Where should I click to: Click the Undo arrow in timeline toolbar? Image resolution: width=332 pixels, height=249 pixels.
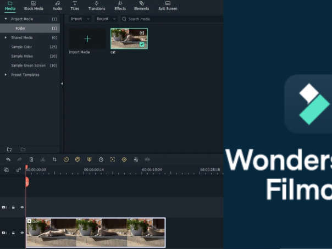pyautogui.click(x=8, y=159)
